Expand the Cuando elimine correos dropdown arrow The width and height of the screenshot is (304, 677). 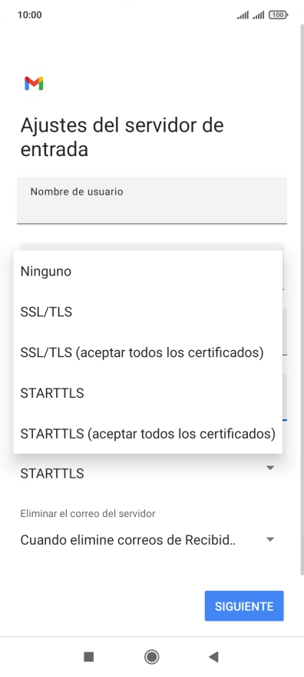[270, 540]
